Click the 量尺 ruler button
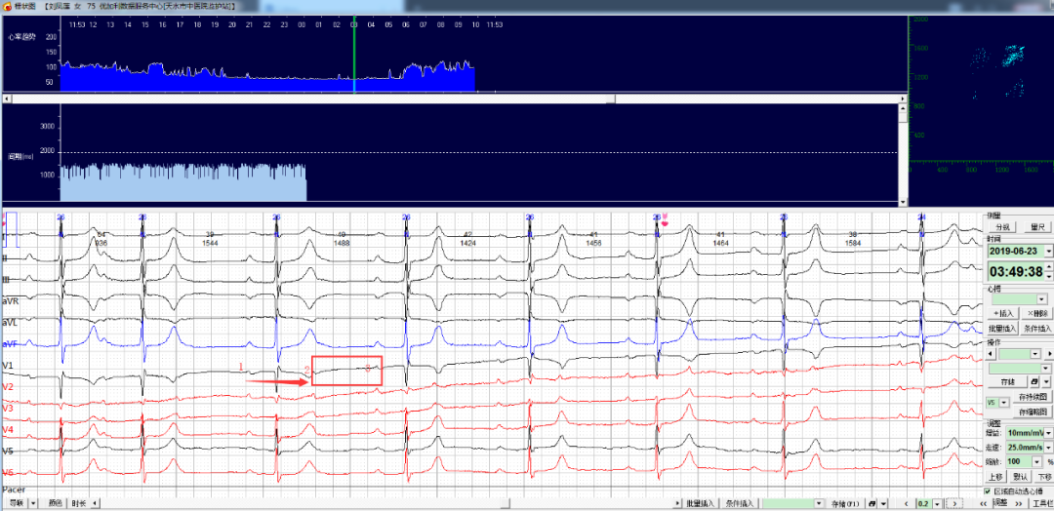The width and height of the screenshot is (1054, 511). coord(1037,227)
